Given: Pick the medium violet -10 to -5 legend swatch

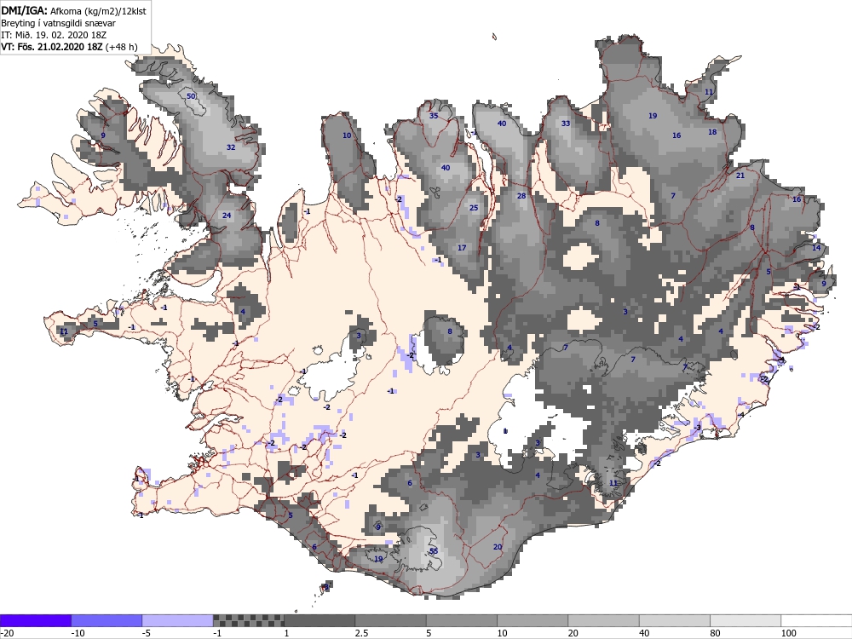Looking at the screenshot, I should (106, 620).
